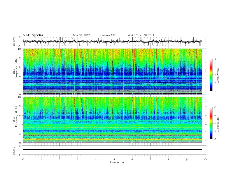Click time axis tick label '9'
The image size is (231, 179).
(187, 159)
